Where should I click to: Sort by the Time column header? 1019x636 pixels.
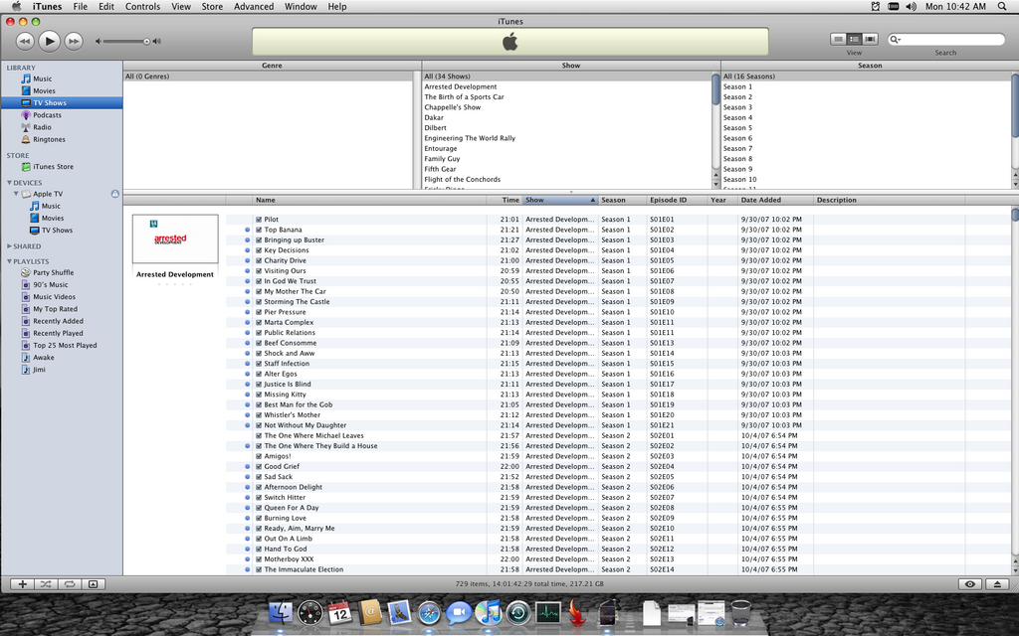(505, 200)
